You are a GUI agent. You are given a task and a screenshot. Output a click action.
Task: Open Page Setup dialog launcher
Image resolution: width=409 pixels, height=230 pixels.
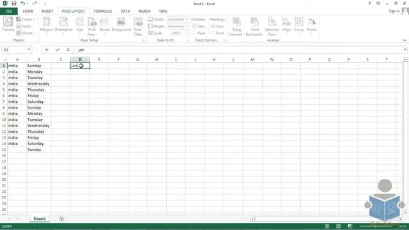click(x=143, y=40)
